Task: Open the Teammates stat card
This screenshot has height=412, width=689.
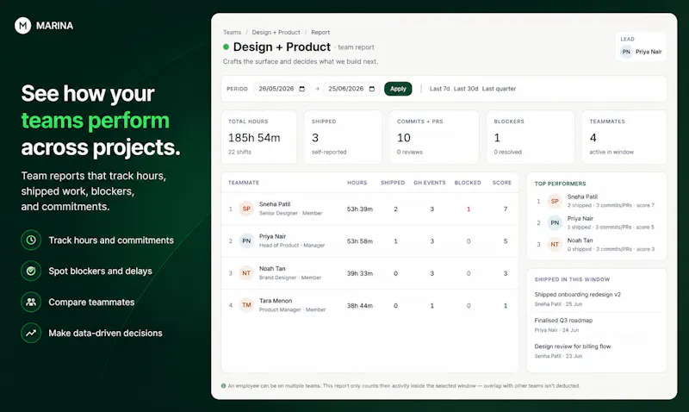Action: [x=624, y=137]
